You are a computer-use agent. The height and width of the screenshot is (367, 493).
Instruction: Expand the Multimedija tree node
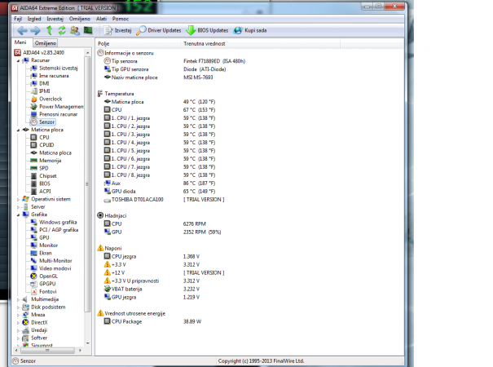18,299
